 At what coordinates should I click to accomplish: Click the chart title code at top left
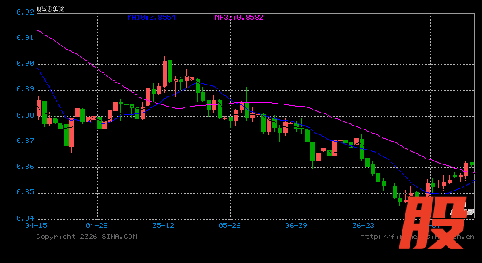coord(50,9)
